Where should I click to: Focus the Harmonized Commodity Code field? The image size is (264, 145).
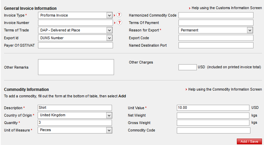pyautogui.click(x=216, y=15)
